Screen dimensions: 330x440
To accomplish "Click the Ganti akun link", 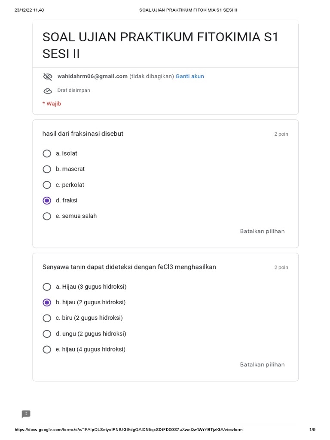I will coord(189,76).
